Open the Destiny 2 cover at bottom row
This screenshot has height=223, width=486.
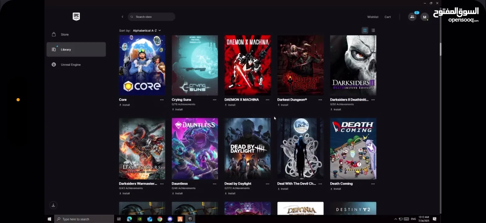coord(353,208)
